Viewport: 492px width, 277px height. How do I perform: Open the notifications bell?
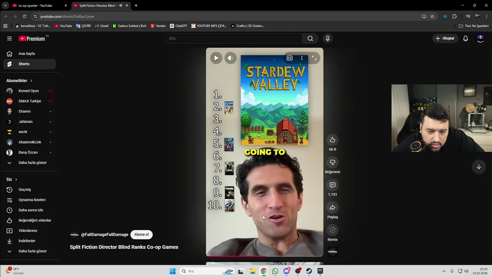(x=465, y=38)
